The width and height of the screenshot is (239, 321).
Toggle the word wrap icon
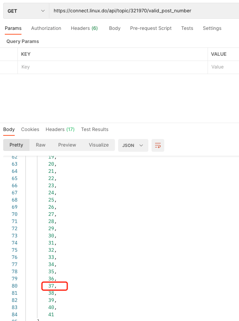click(x=157, y=145)
